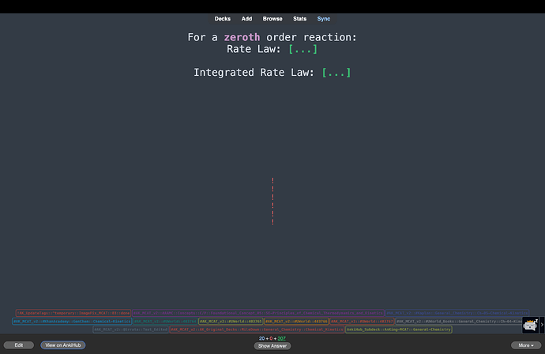
Task: Click the UWorld 483764 tag
Action: click(x=165, y=322)
